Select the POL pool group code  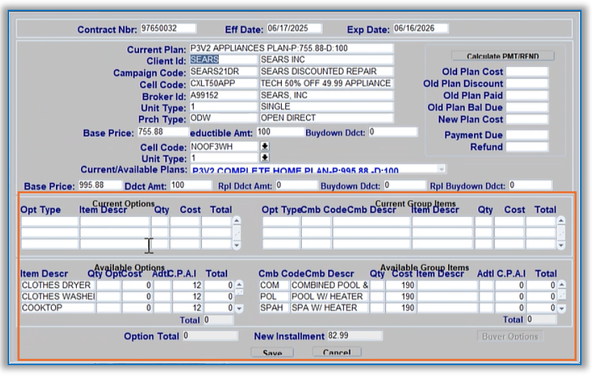coord(274,297)
